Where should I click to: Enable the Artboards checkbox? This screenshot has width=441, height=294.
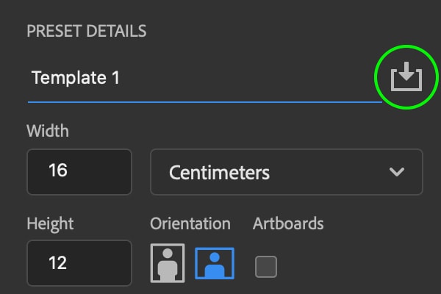[266, 267]
